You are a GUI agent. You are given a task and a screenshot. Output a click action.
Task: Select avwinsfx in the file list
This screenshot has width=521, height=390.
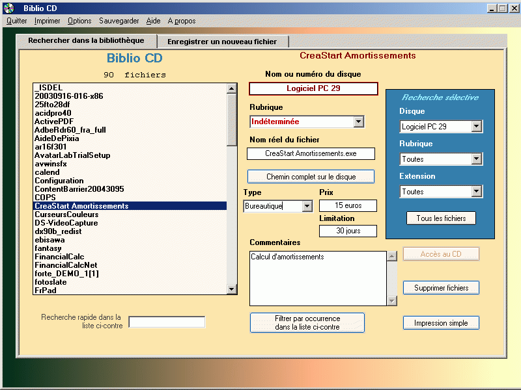point(130,164)
